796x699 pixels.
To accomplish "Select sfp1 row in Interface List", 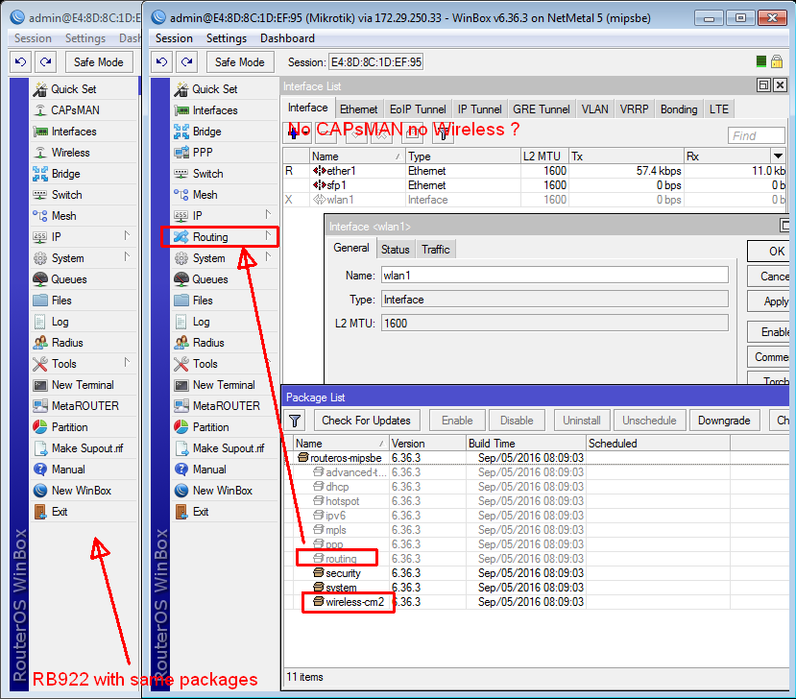I will tap(534, 185).
